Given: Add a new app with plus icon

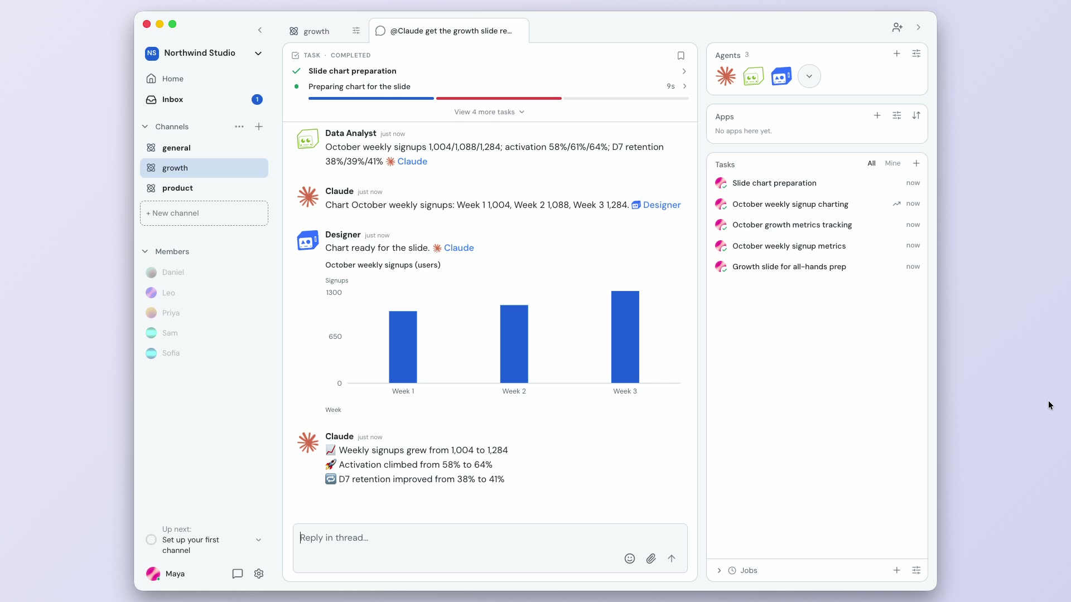Looking at the screenshot, I should click(x=877, y=115).
